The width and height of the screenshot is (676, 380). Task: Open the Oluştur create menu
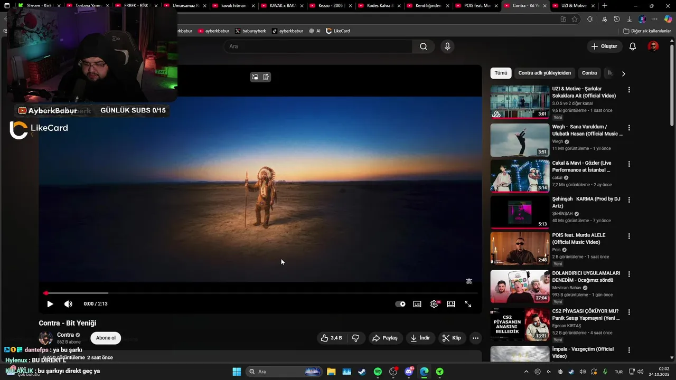[x=604, y=46]
